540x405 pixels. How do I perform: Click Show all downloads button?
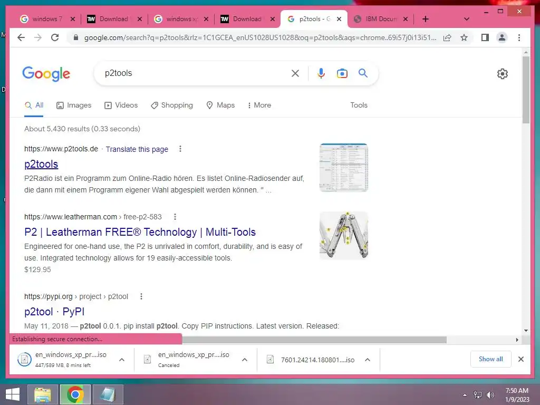(x=491, y=359)
